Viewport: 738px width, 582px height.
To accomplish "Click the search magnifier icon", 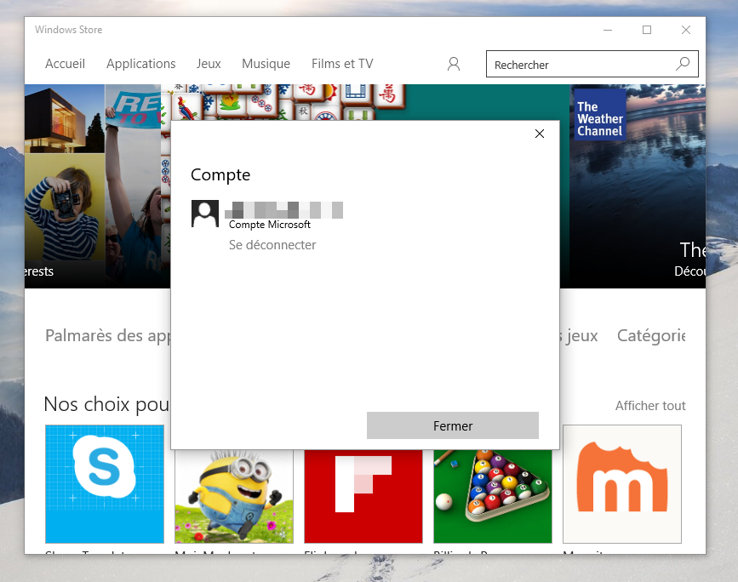I will 683,64.
